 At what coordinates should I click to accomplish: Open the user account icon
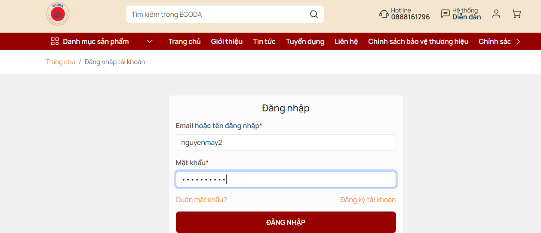[x=496, y=14]
